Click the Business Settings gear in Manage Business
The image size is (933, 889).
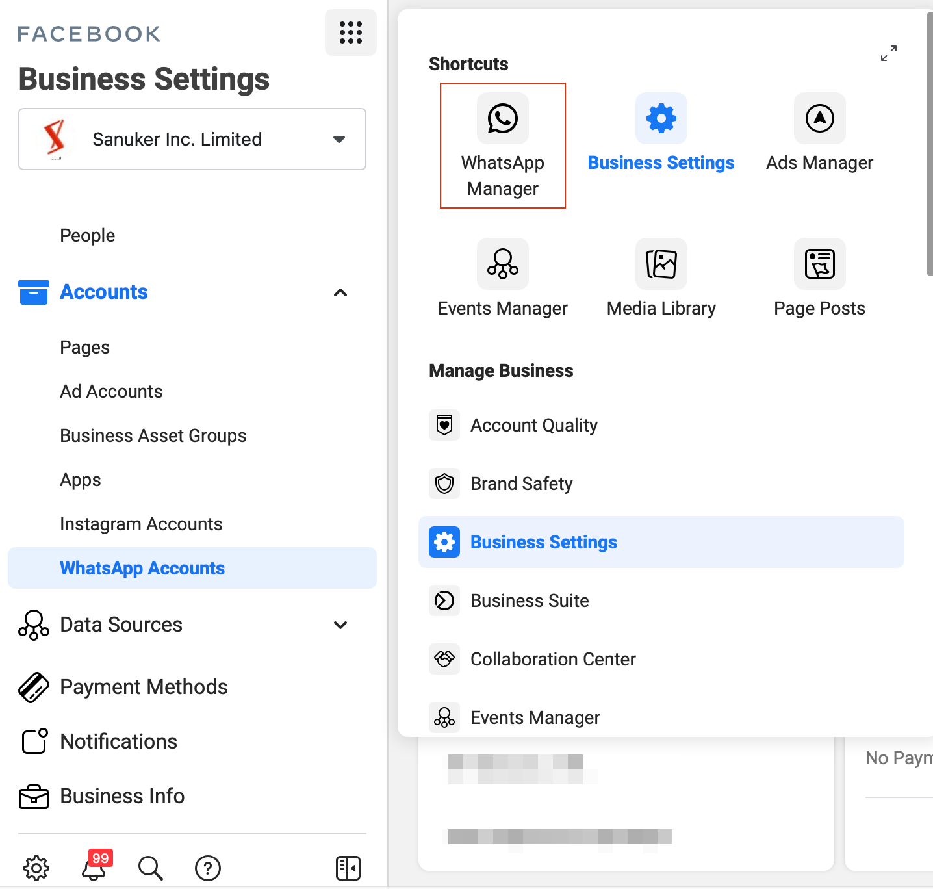444,542
